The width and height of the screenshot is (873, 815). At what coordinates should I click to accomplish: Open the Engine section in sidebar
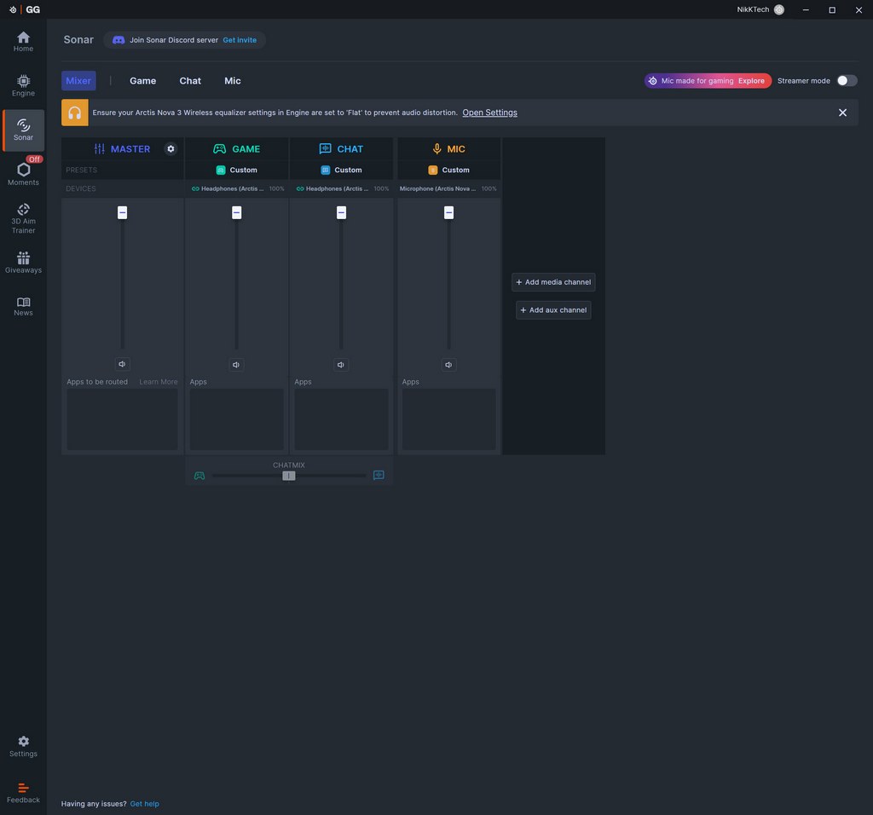23,85
